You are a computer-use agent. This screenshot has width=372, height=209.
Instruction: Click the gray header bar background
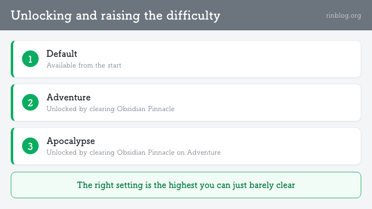click(273, 15)
